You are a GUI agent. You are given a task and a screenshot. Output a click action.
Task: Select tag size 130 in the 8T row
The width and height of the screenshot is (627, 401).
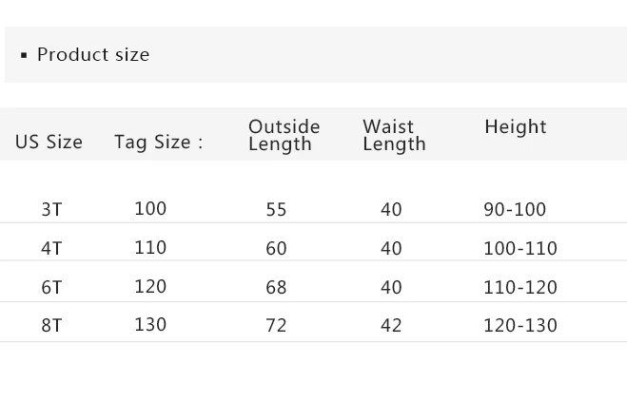coord(150,324)
